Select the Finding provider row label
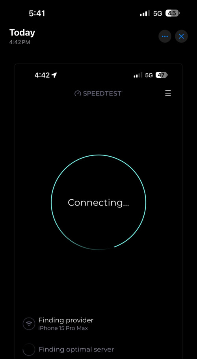Image resolution: width=197 pixels, height=359 pixels. coord(66,320)
